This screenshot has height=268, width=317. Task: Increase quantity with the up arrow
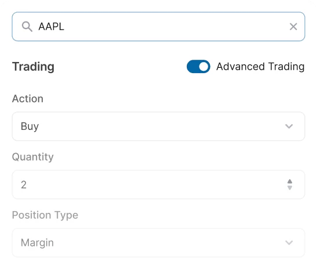pyautogui.click(x=290, y=182)
